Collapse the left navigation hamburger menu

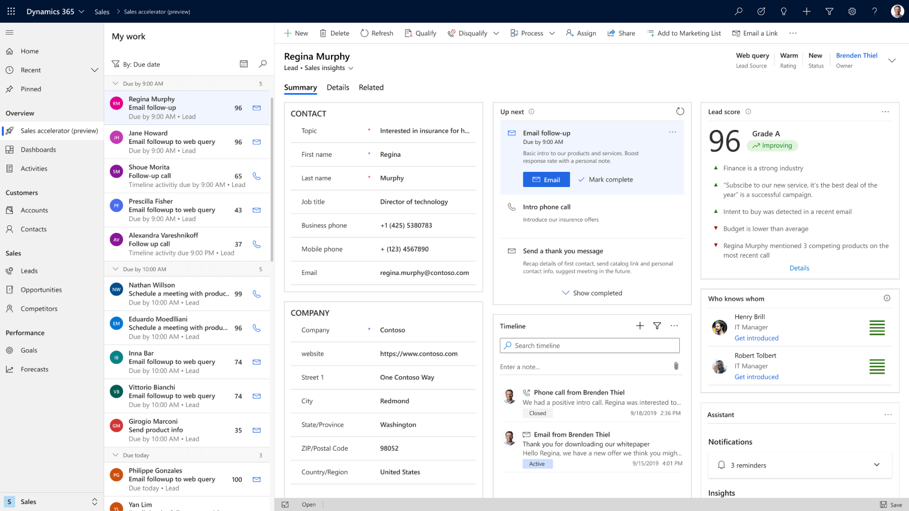10,32
